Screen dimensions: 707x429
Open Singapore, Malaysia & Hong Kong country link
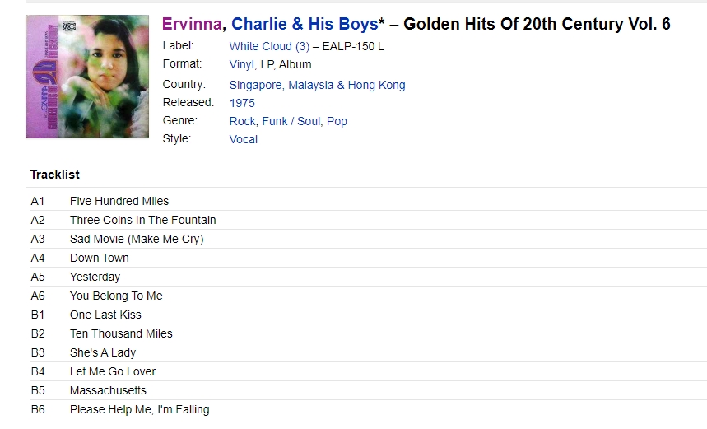point(317,85)
